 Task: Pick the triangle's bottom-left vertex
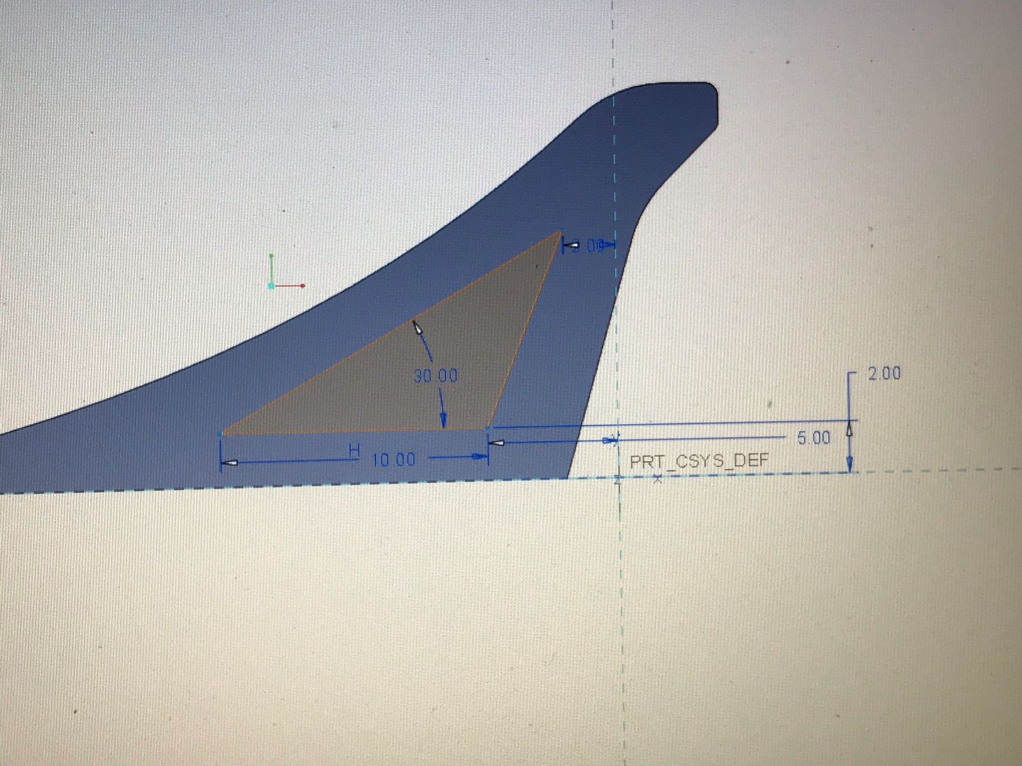[x=223, y=433]
